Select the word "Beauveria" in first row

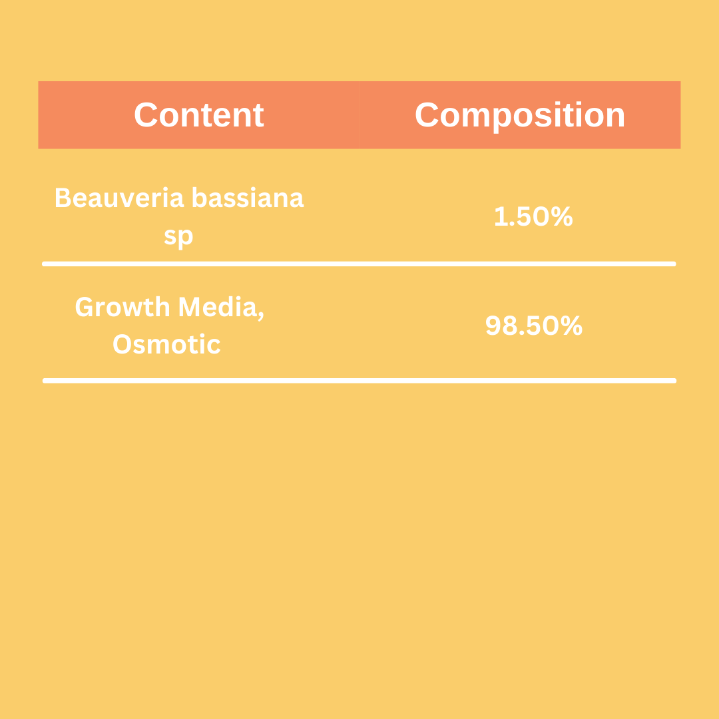pyautogui.click(x=119, y=198)
